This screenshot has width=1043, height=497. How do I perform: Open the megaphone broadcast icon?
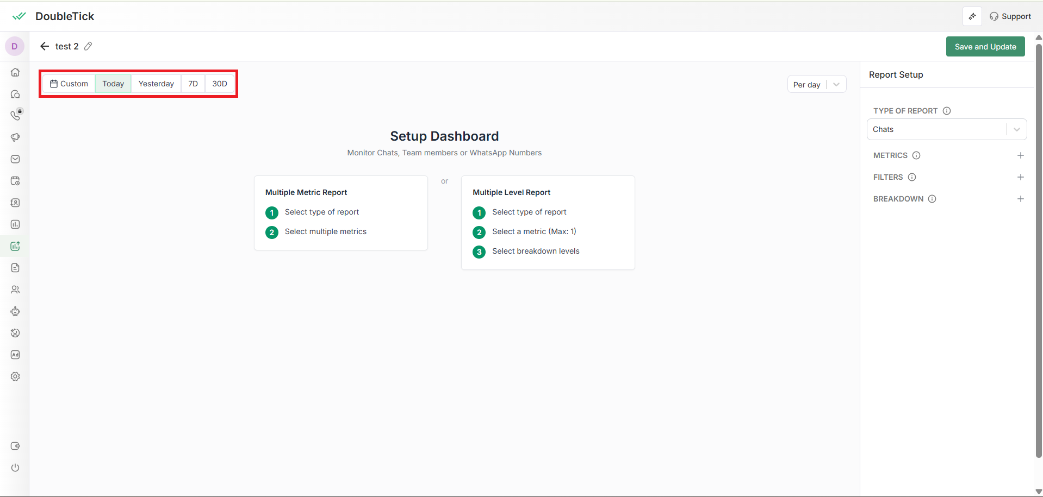[15, 137]
